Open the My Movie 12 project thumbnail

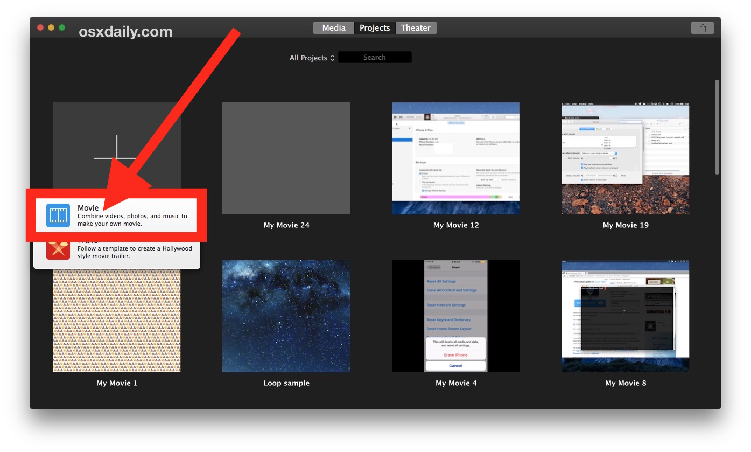(456, 158)
